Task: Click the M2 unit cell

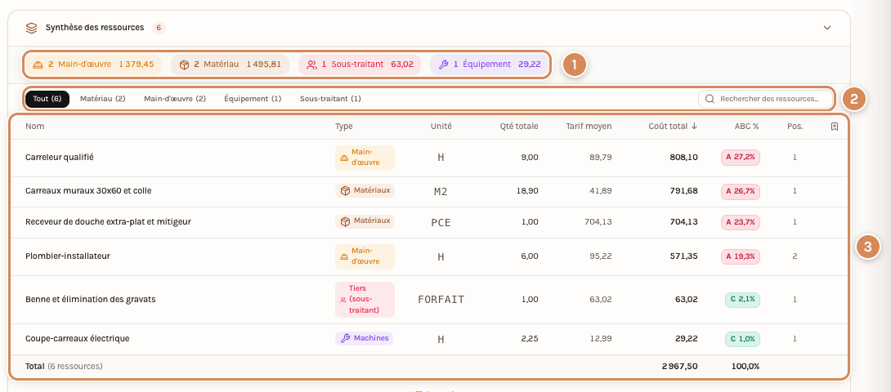Action: [x=441, y=191]
